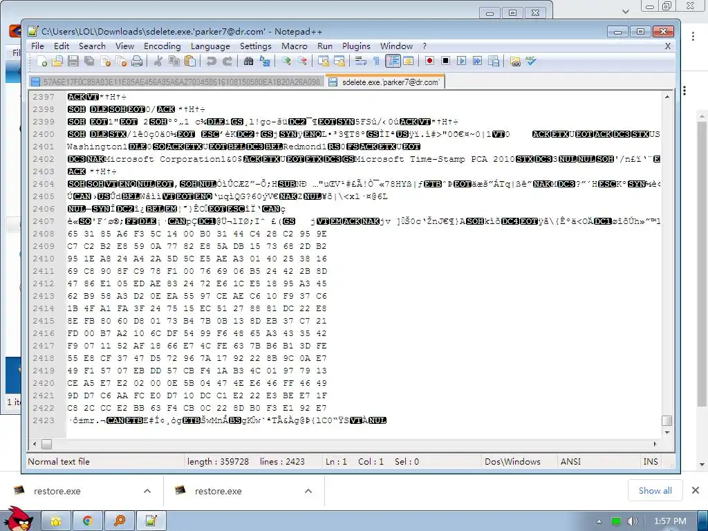Toggle word wrap toolbar icon
708x531 pixels.
pyautogui.click(x=360, y=61)
